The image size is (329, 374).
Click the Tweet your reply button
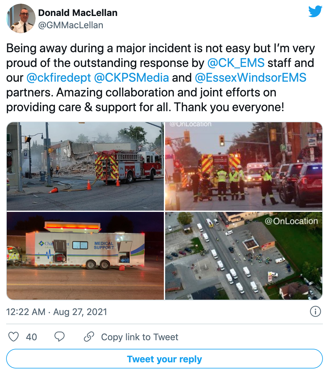pyautogui.click(x=164, y=359)
